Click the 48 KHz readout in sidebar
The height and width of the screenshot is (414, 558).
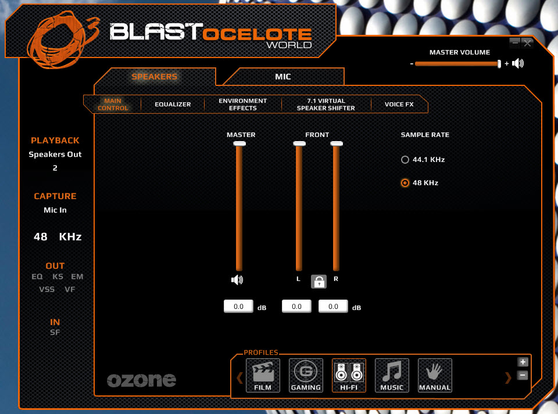pyautogui.click(x=58, y=237)
